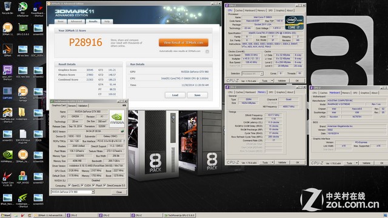Select the cpuz_x64 shortcut desktop icon
Viewport: 388px width, 218px height.
click(x=7, y=73)
